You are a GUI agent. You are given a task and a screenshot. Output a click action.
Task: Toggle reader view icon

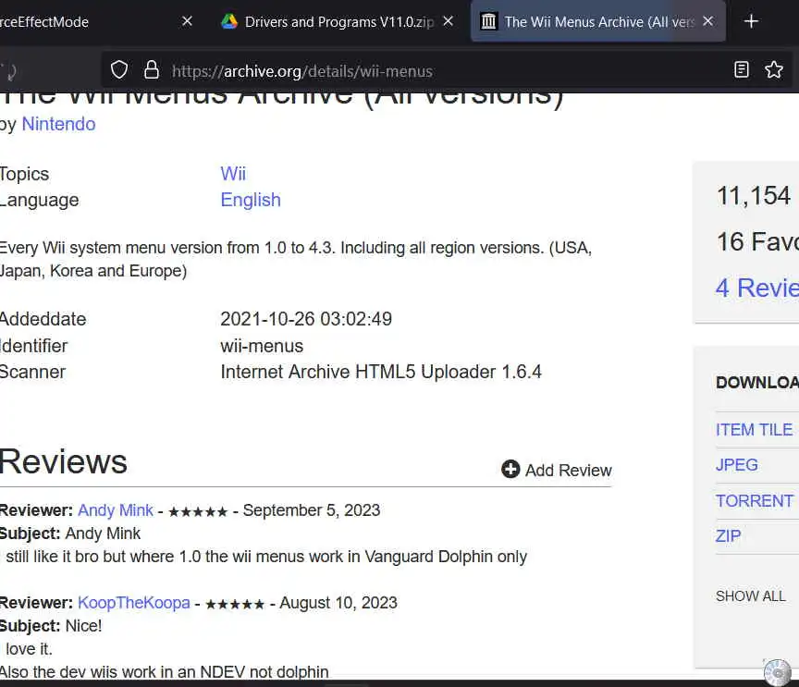pos(742,70)
